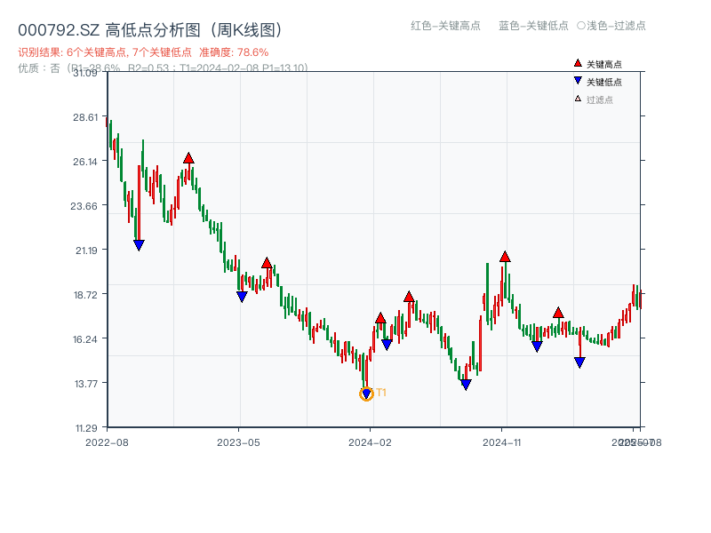Viewport: 711px width, 533px height.
Task: Click the 26.14 y-axis label
Action: [85, 162]
